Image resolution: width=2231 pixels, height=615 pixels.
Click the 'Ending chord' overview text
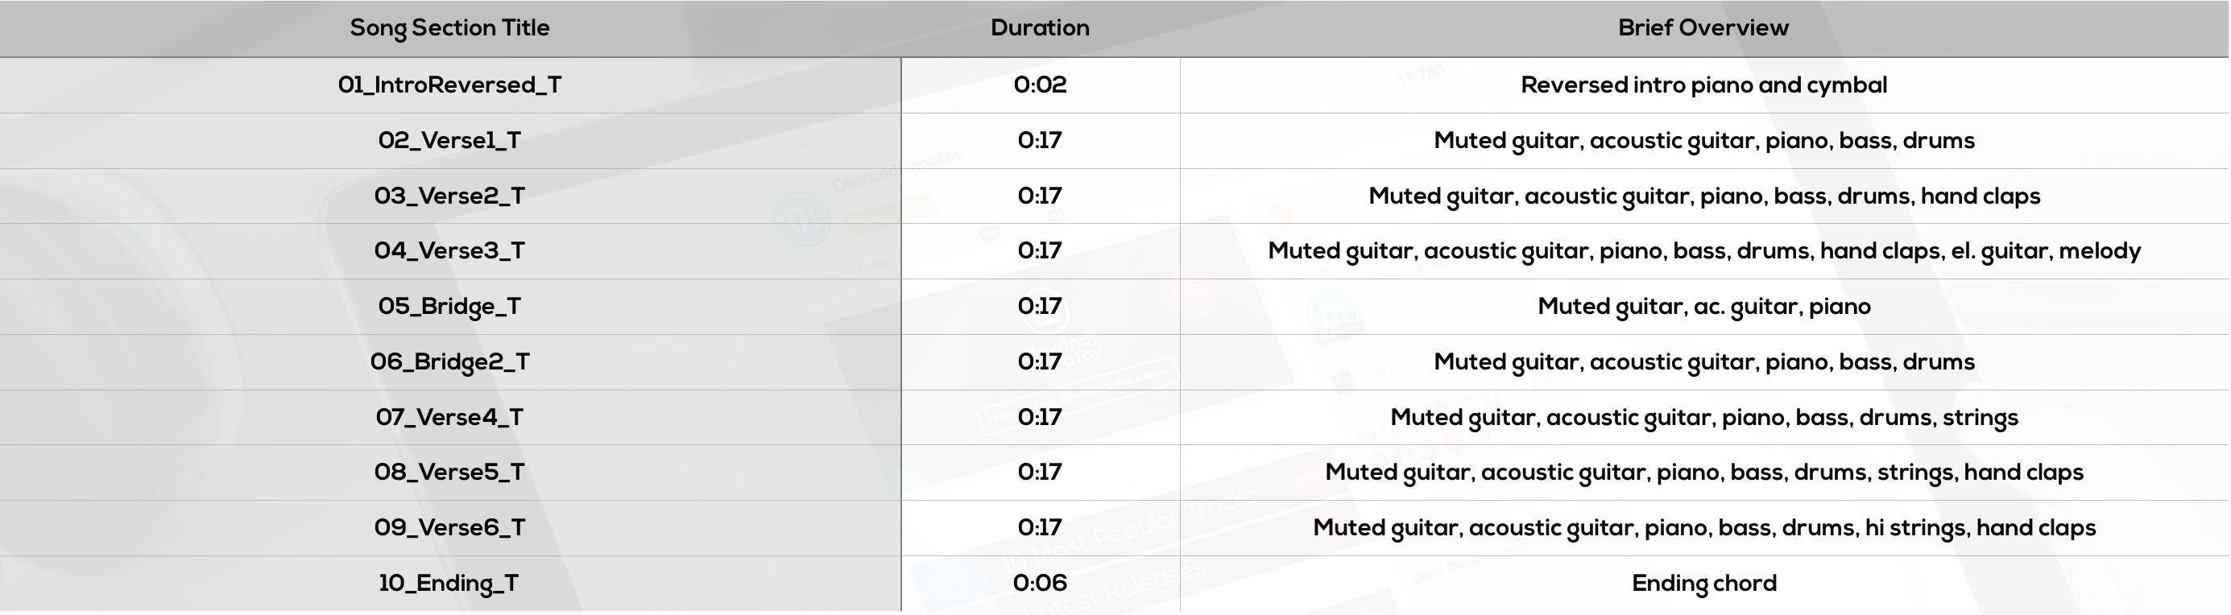click(x=1703, y=583)
